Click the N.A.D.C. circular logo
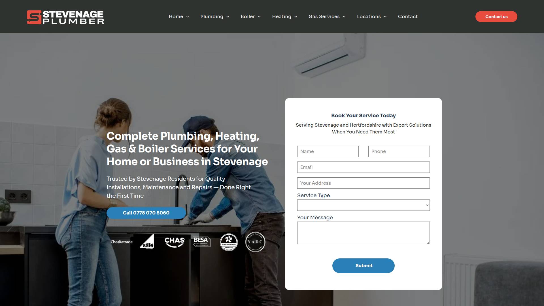The width and height of the screenshot is (544, 306). click(x=255, y=242)
